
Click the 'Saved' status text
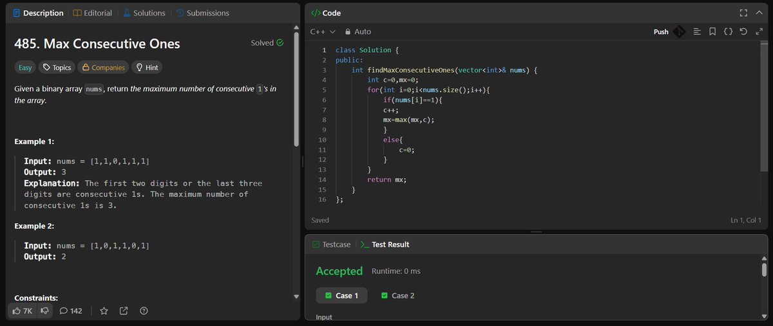coord(320,220)
